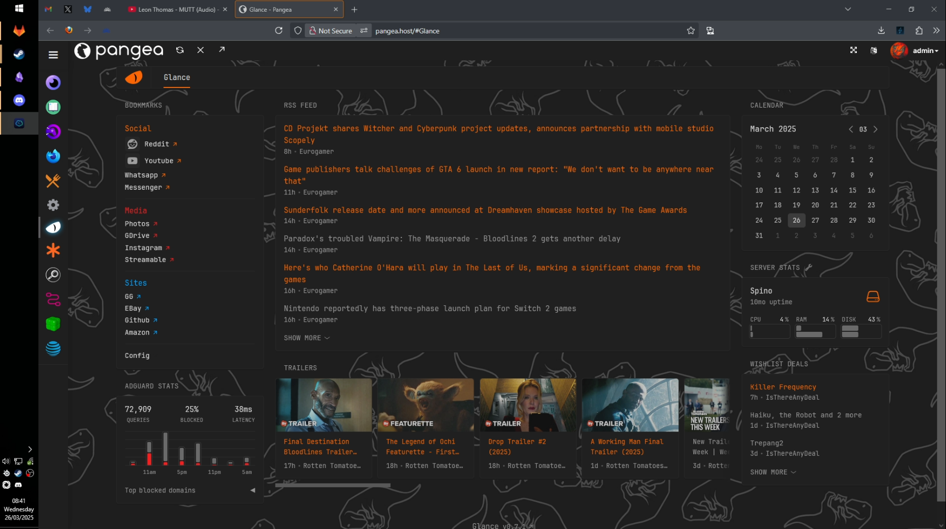Show hidden tray icons chevron on taskbar
Image resolution: width=946 pixels, height=529 pixels.
click(30, 449)
